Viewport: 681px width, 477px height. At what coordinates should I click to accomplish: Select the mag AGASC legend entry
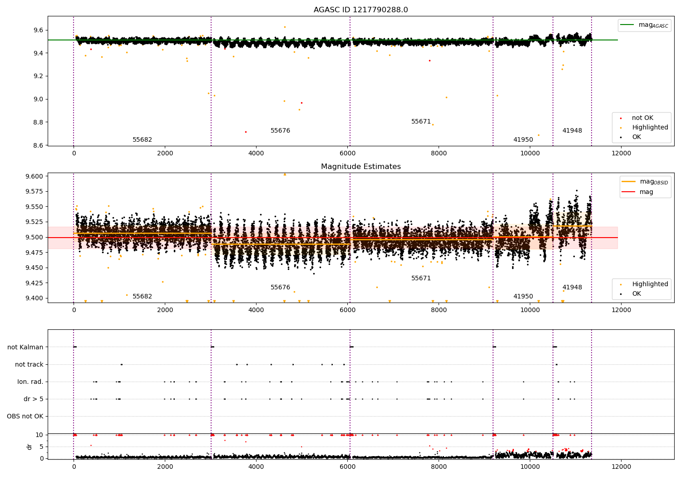(x=644, y=25)
